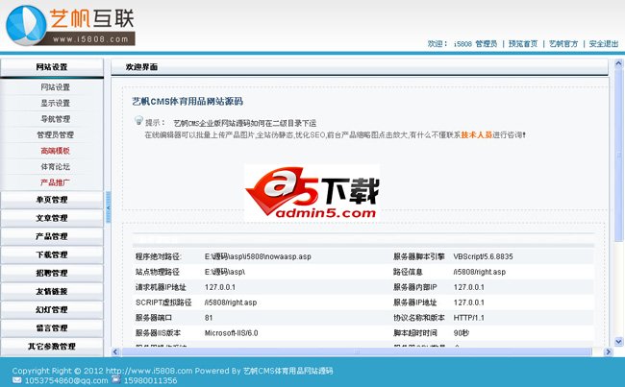Open 管理员管理 submenu item

55,135
